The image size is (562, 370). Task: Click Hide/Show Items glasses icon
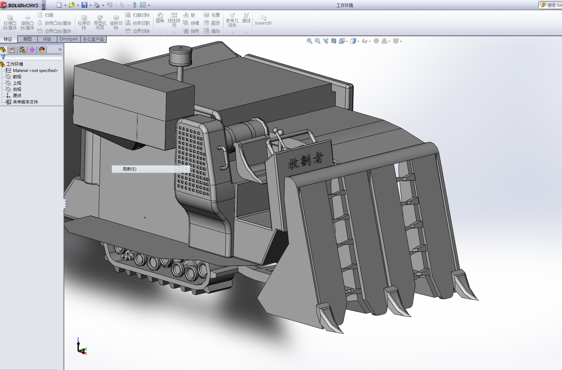point(364,41)
